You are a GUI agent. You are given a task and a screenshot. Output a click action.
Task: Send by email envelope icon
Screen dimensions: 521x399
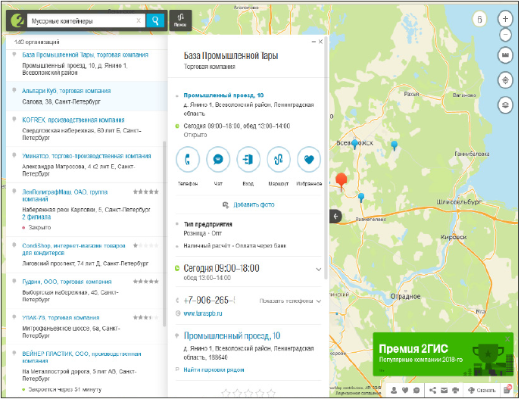pos(445,390)
